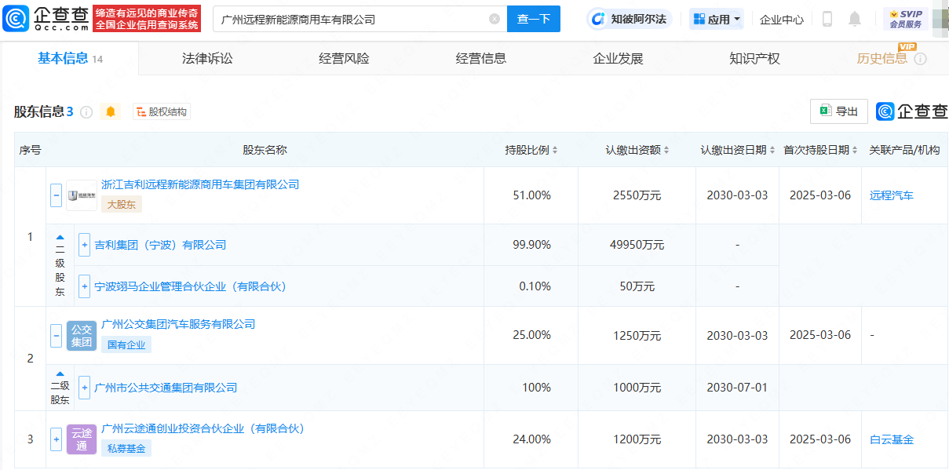Screen dimensions: 949x470
Task: Expand 吉利集团(宁波)有限公司 row
Action: click(85, 245)
